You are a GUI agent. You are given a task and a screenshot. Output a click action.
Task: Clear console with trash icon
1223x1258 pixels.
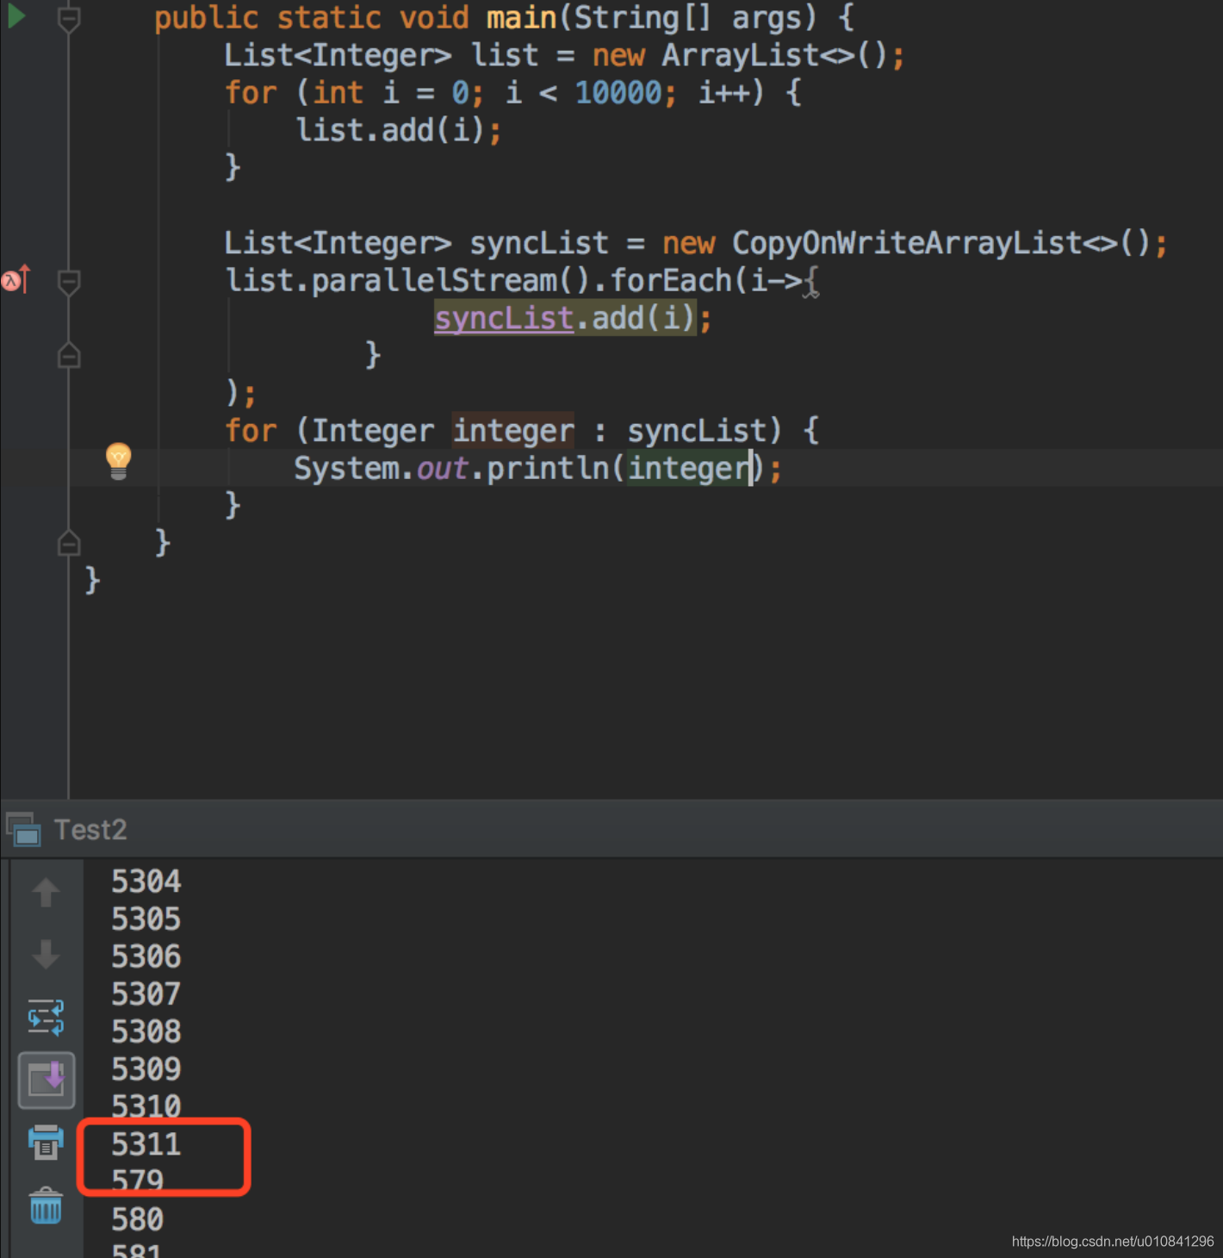click(46, 1205)
